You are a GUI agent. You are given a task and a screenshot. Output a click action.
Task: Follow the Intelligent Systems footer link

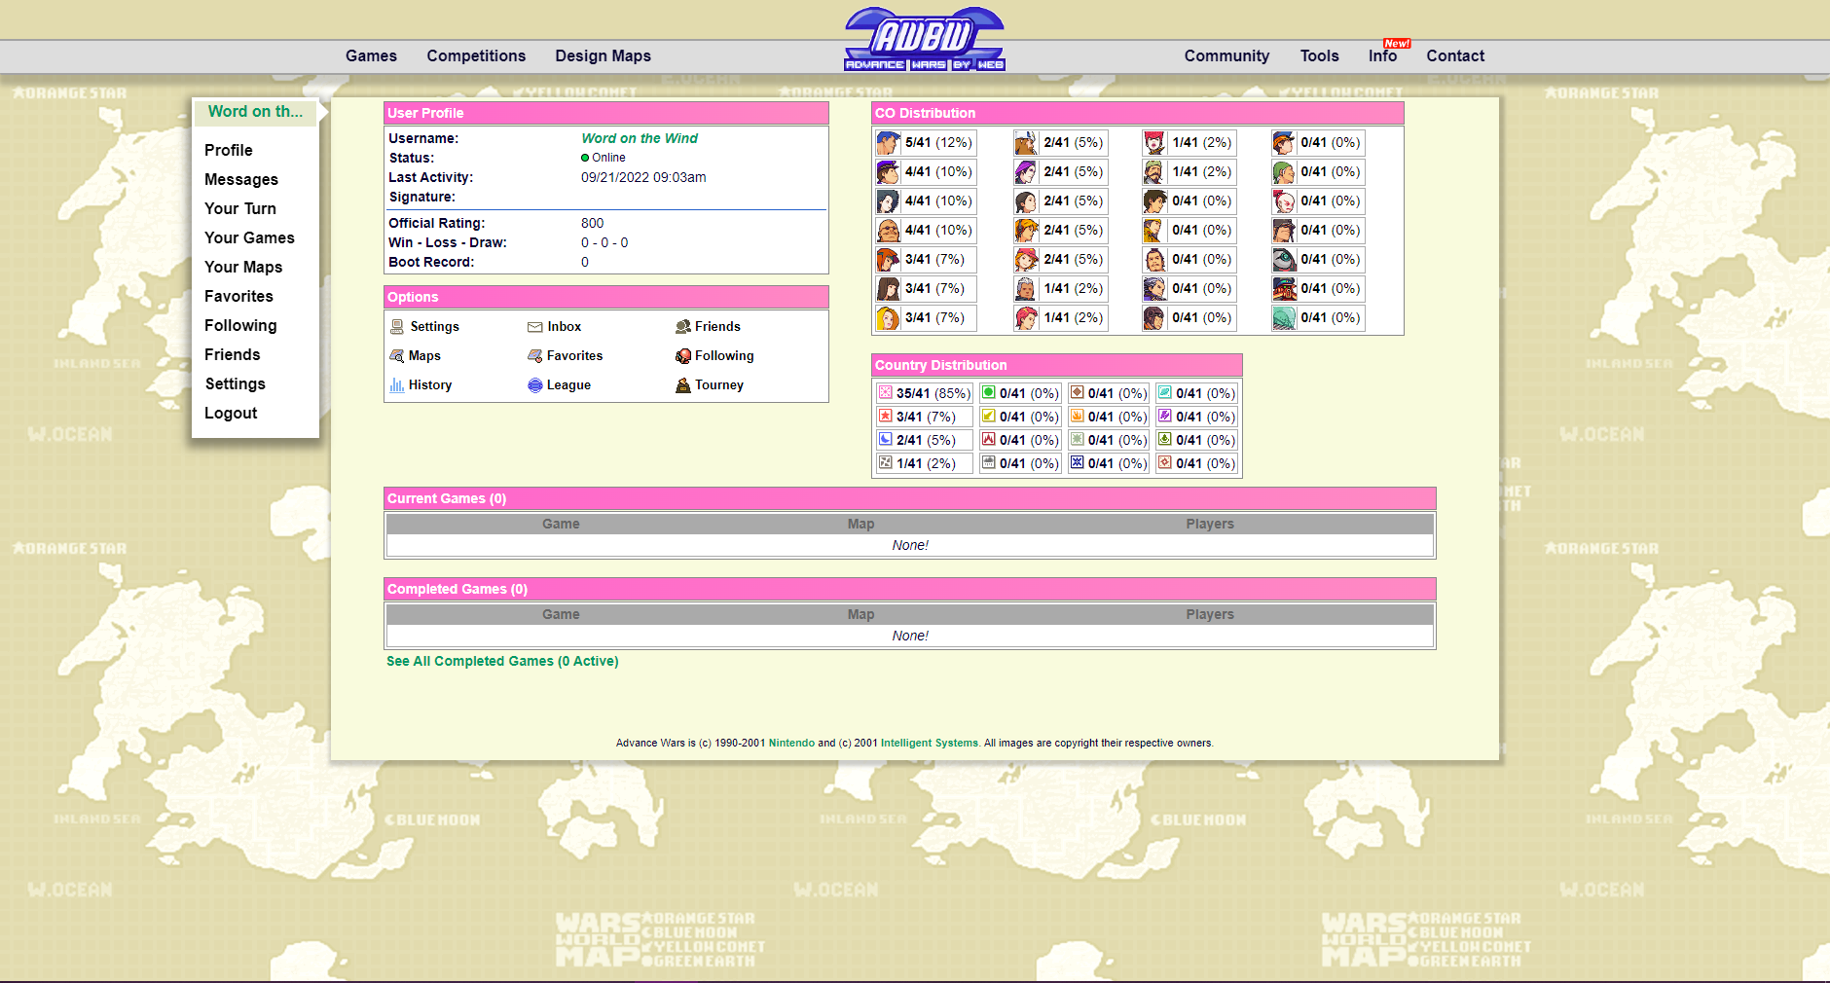(x=929, y=743)
